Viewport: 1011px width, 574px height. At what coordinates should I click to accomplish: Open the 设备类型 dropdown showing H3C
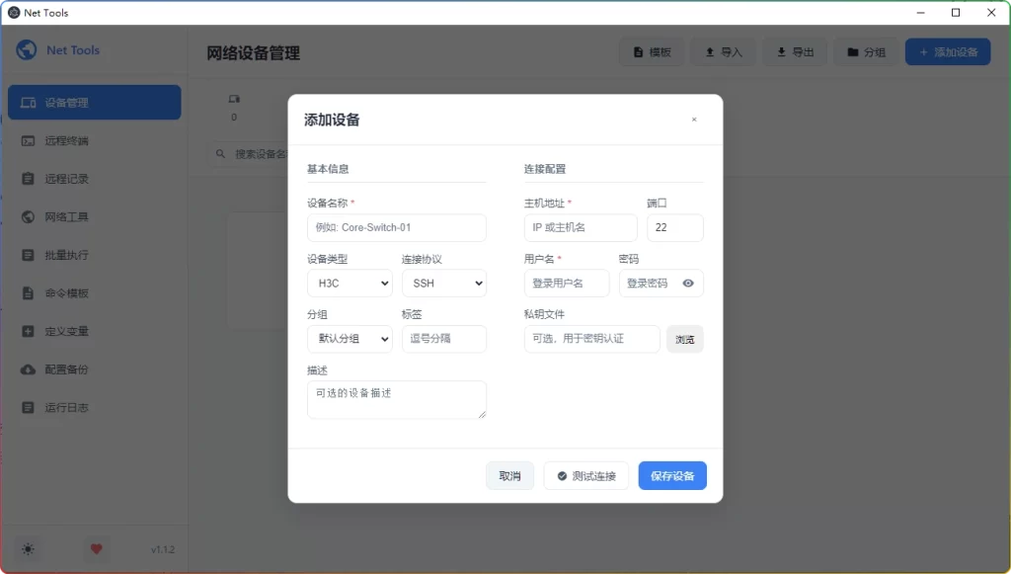pos(350,284)
